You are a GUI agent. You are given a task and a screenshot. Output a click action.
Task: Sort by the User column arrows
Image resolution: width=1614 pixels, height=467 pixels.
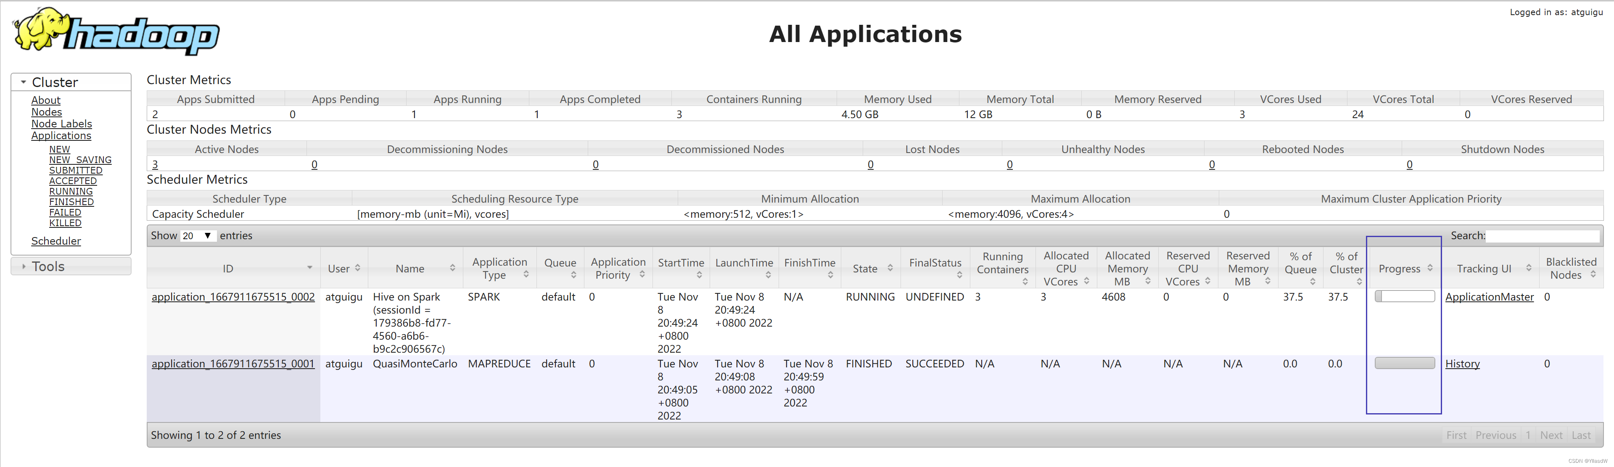tap(357, 268)
